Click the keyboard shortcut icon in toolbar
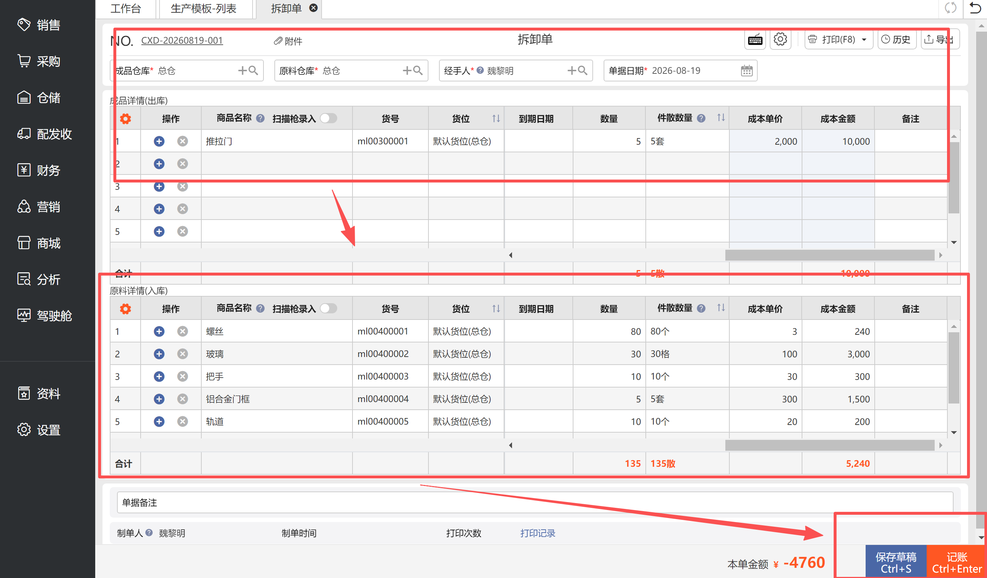987x578 pixels. click(755, 40)
